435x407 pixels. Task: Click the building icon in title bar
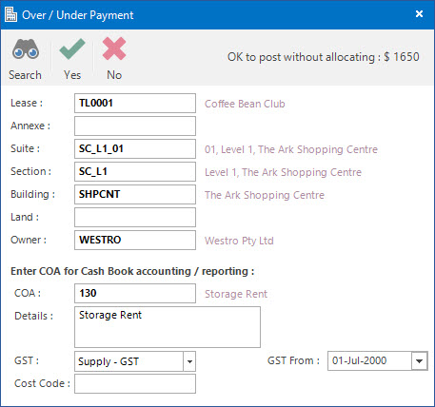(11, 14)
